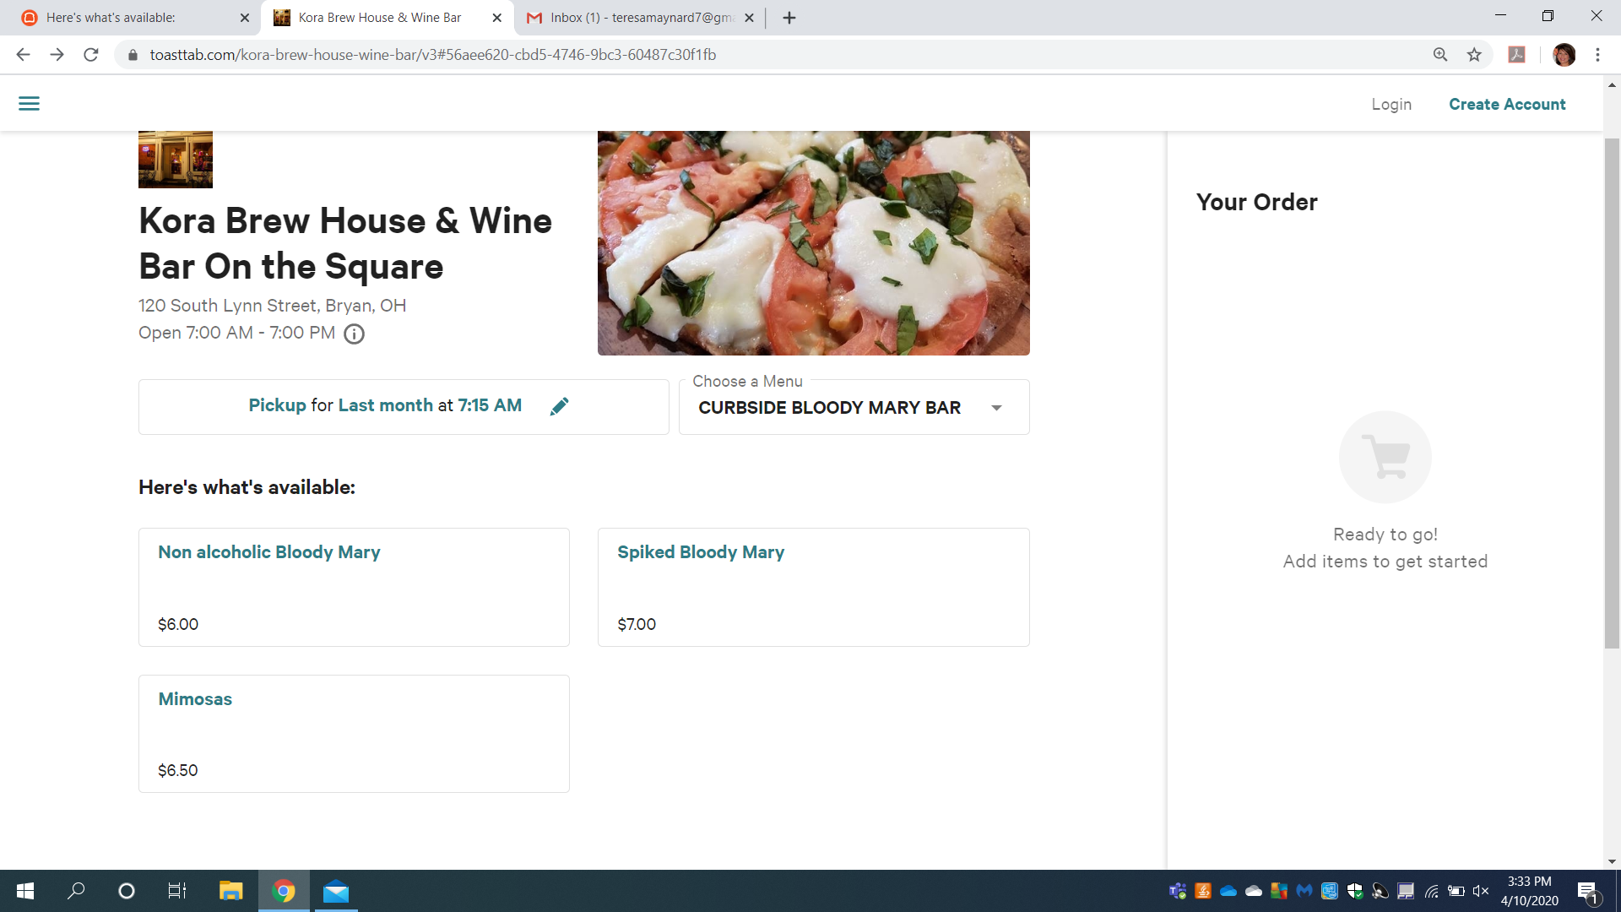Click the hours info icon
The width and height of the screenshot is (1621, 912).
point(355,334)
